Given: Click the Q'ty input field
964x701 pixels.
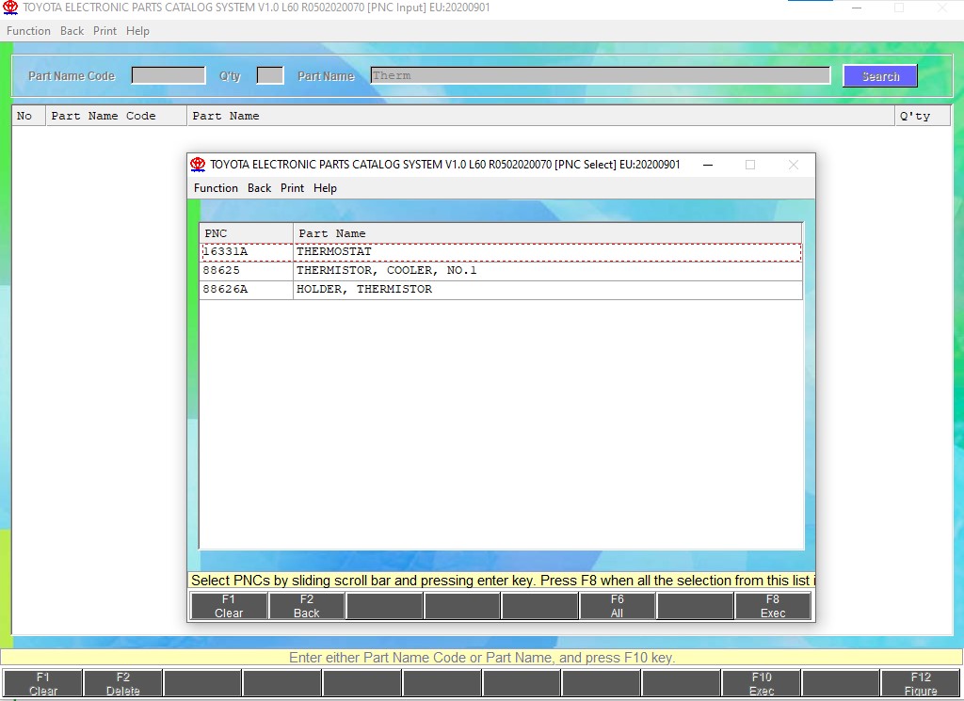Looking at the screenshot, I should [x=269, y=75].
